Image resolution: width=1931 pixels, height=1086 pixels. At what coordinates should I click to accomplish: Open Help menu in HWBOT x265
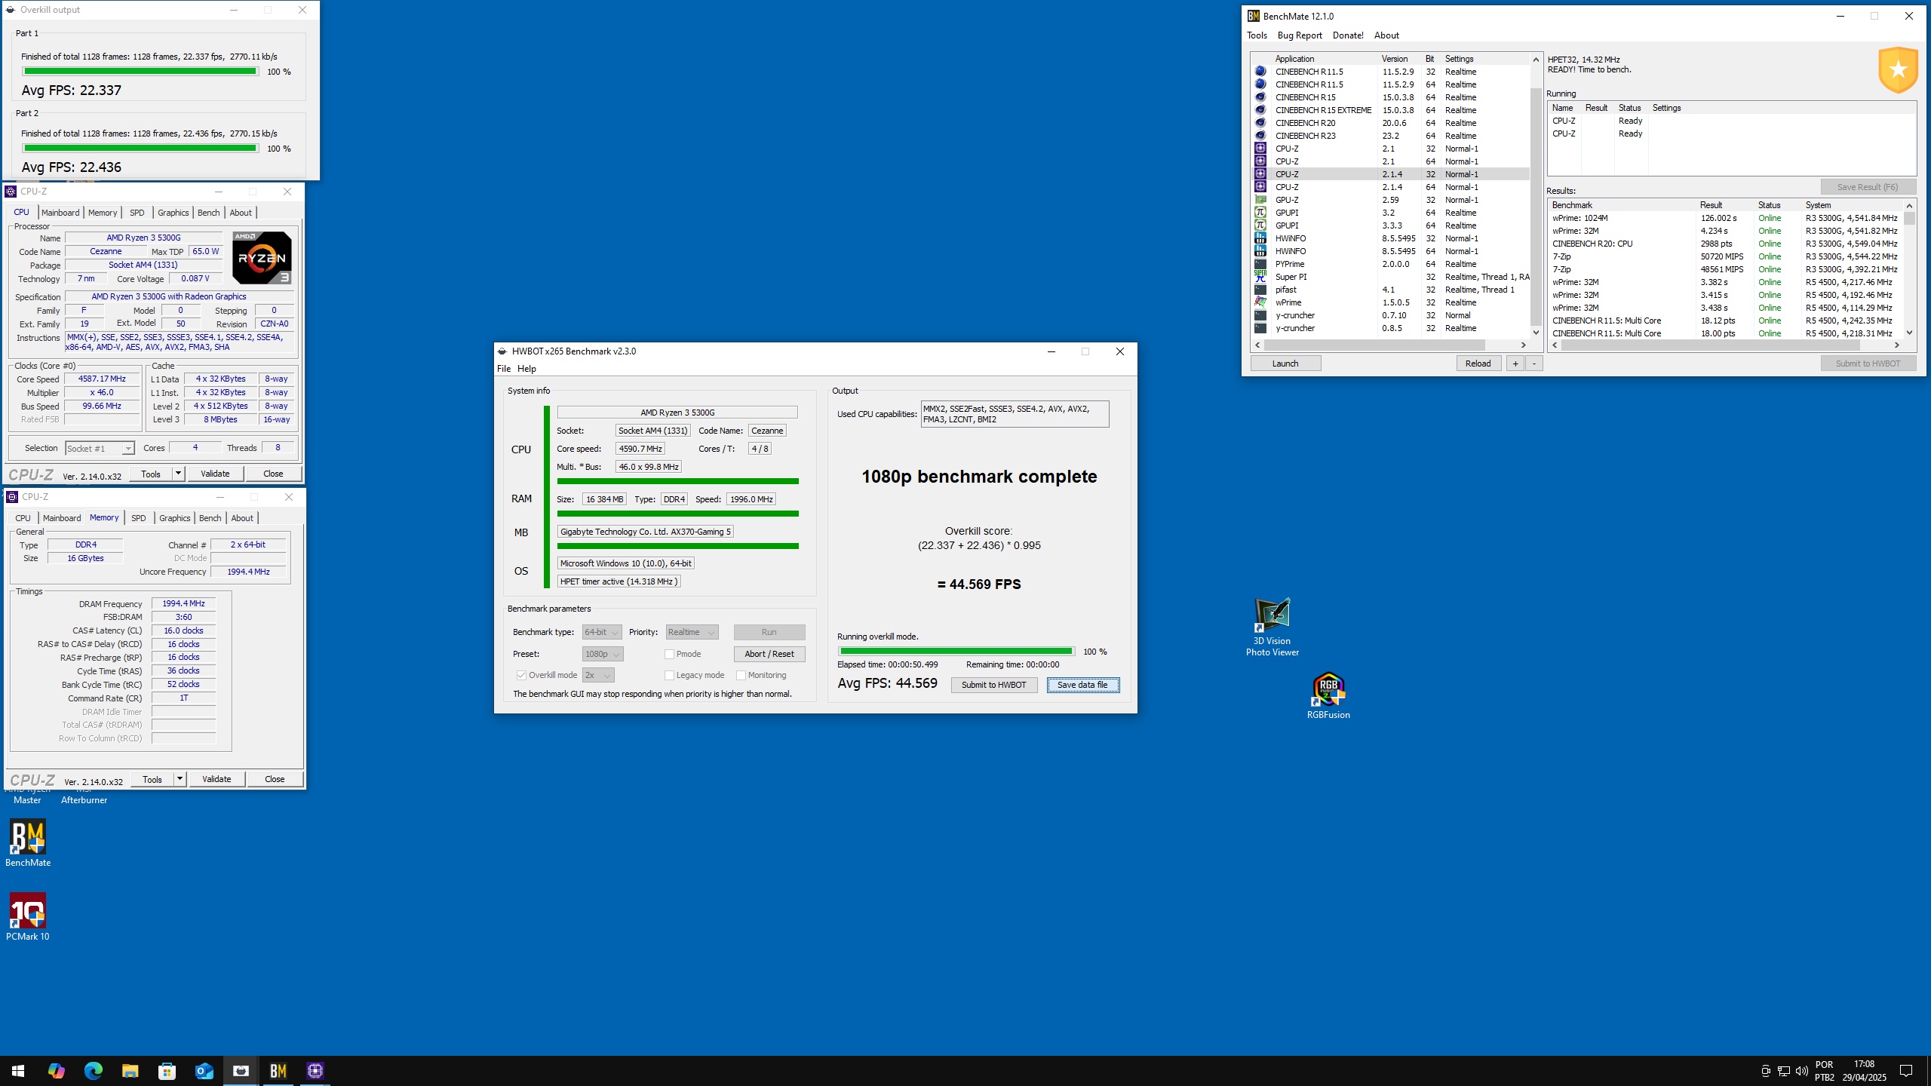click(x=526, y=369)
